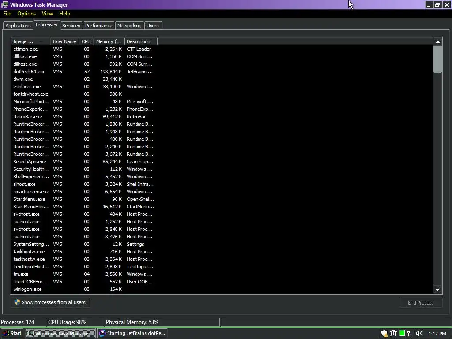
Task: Select the ctfmon.exe process row
Action: 83,49
